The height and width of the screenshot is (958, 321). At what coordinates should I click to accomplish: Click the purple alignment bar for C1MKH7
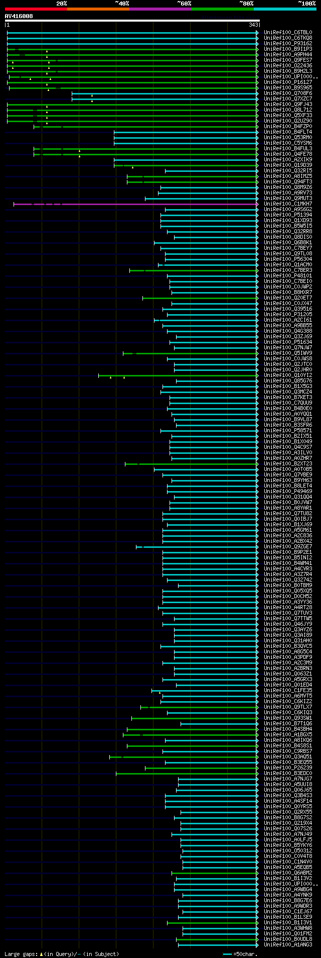[x=135, y=204]
